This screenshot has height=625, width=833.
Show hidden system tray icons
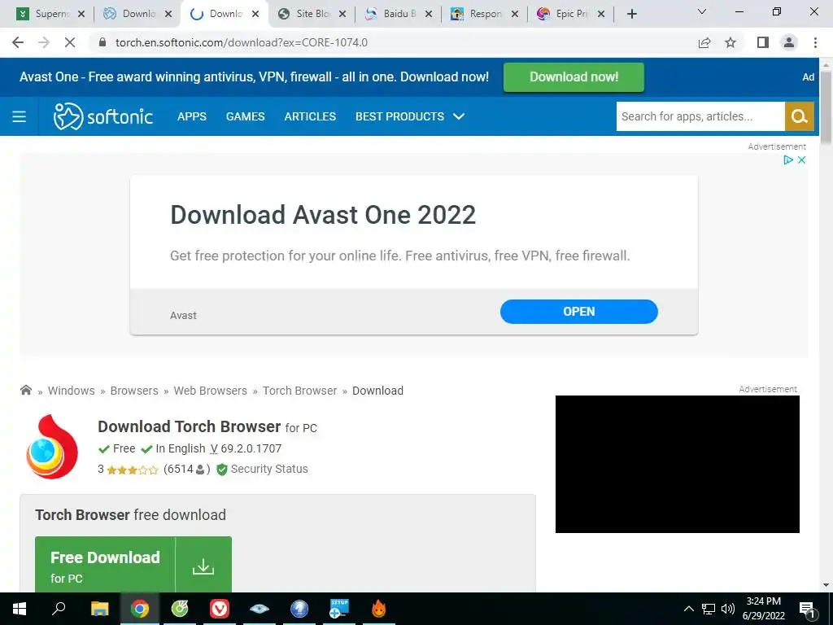point(688,609)
